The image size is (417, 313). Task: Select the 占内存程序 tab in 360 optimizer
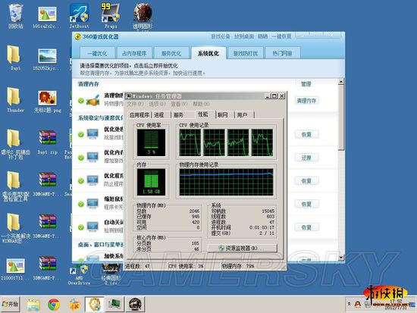134,53
